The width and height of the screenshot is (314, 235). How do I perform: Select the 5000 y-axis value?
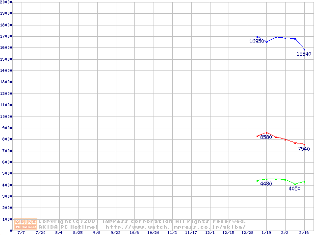point(6,173)
